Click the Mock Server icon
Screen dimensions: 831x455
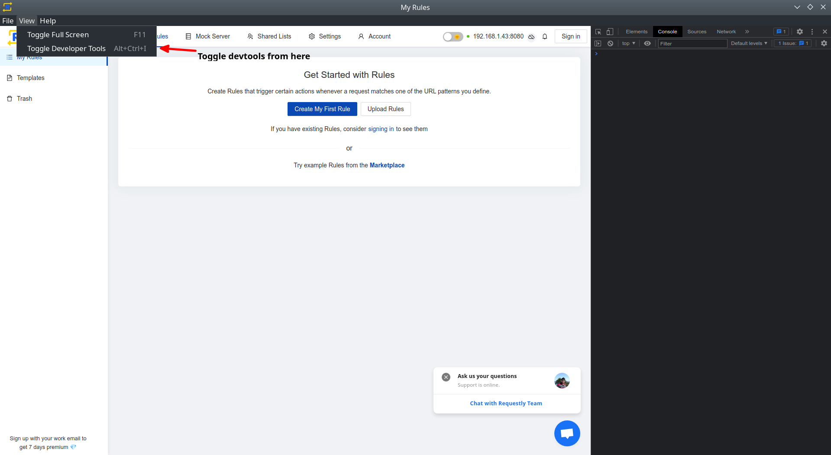tap(188, 36)
